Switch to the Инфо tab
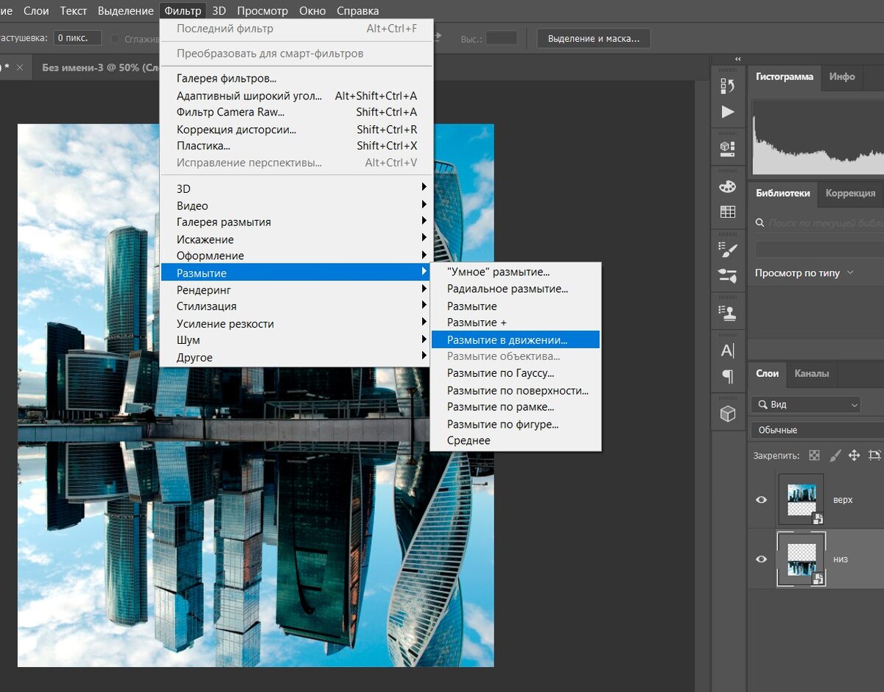884x692 pixels. click(x=841, y=77)
